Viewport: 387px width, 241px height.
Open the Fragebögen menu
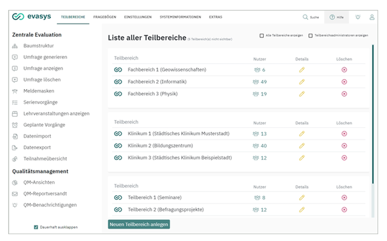click(104, 17)
